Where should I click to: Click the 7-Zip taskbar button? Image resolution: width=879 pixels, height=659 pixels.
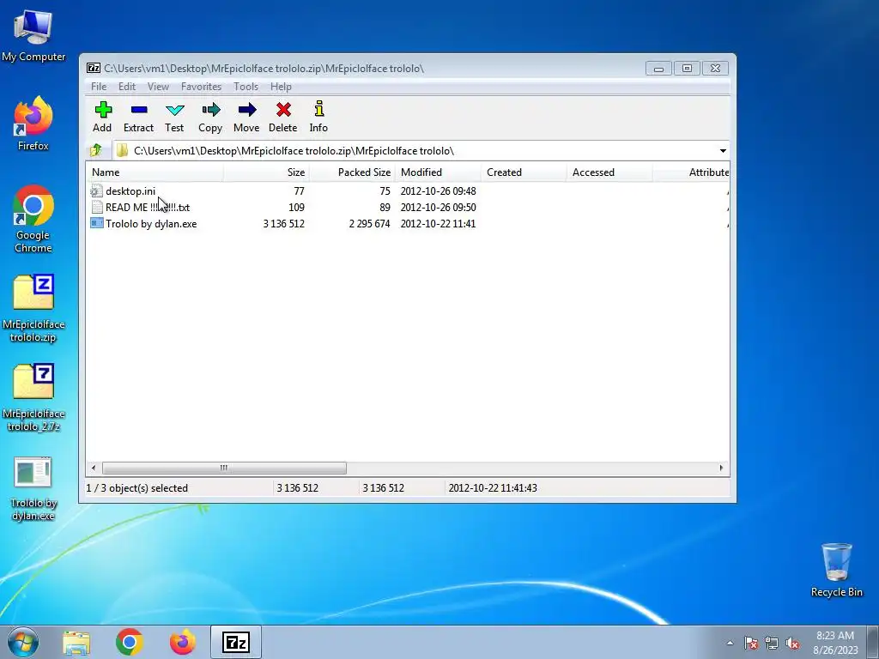236,642
